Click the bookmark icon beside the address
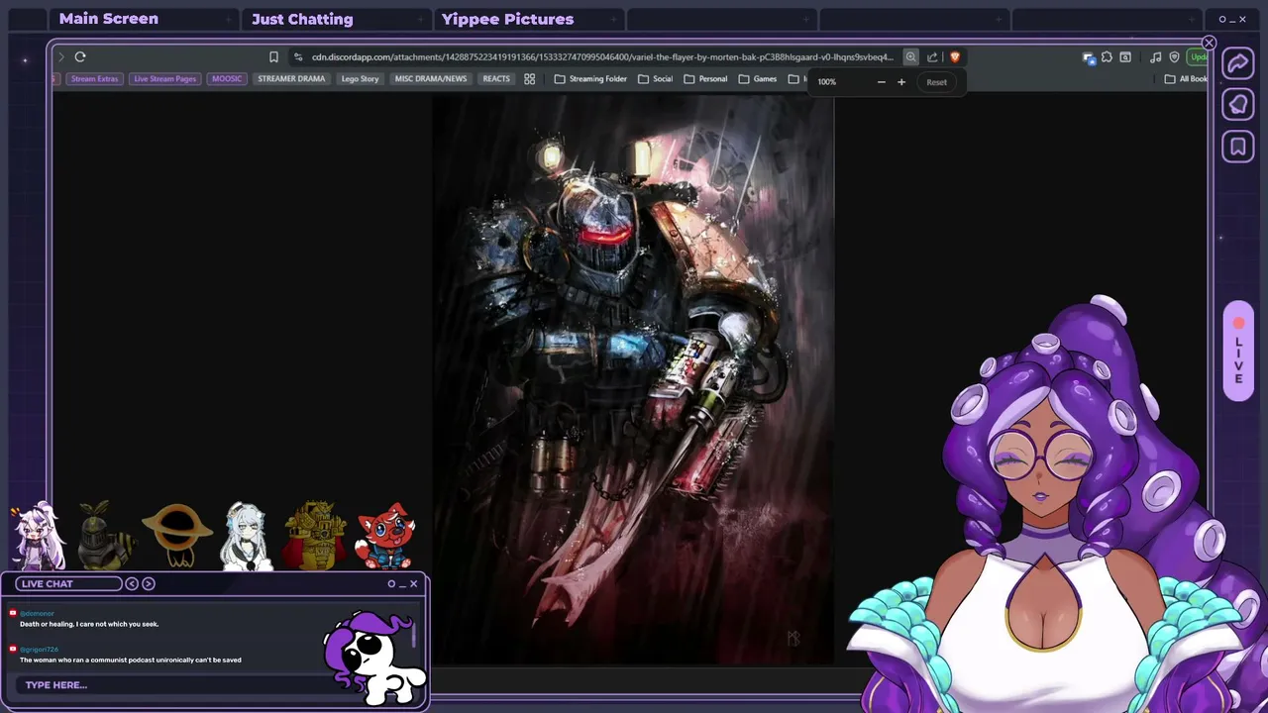Viewport: 1268px width, 713px height. pyautogui.click(x=273, y=56)
